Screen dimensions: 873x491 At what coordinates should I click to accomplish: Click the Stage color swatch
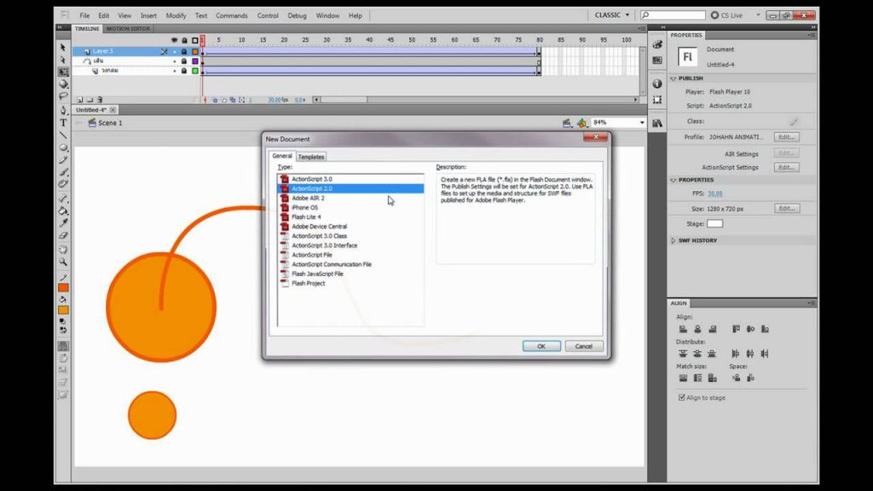[x=715, y=224]
